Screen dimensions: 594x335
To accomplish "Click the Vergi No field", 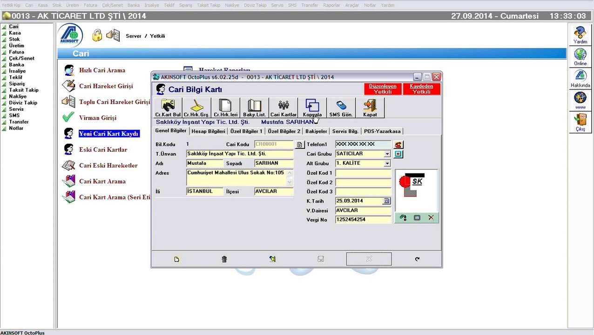I will click(x=363, y=220).
